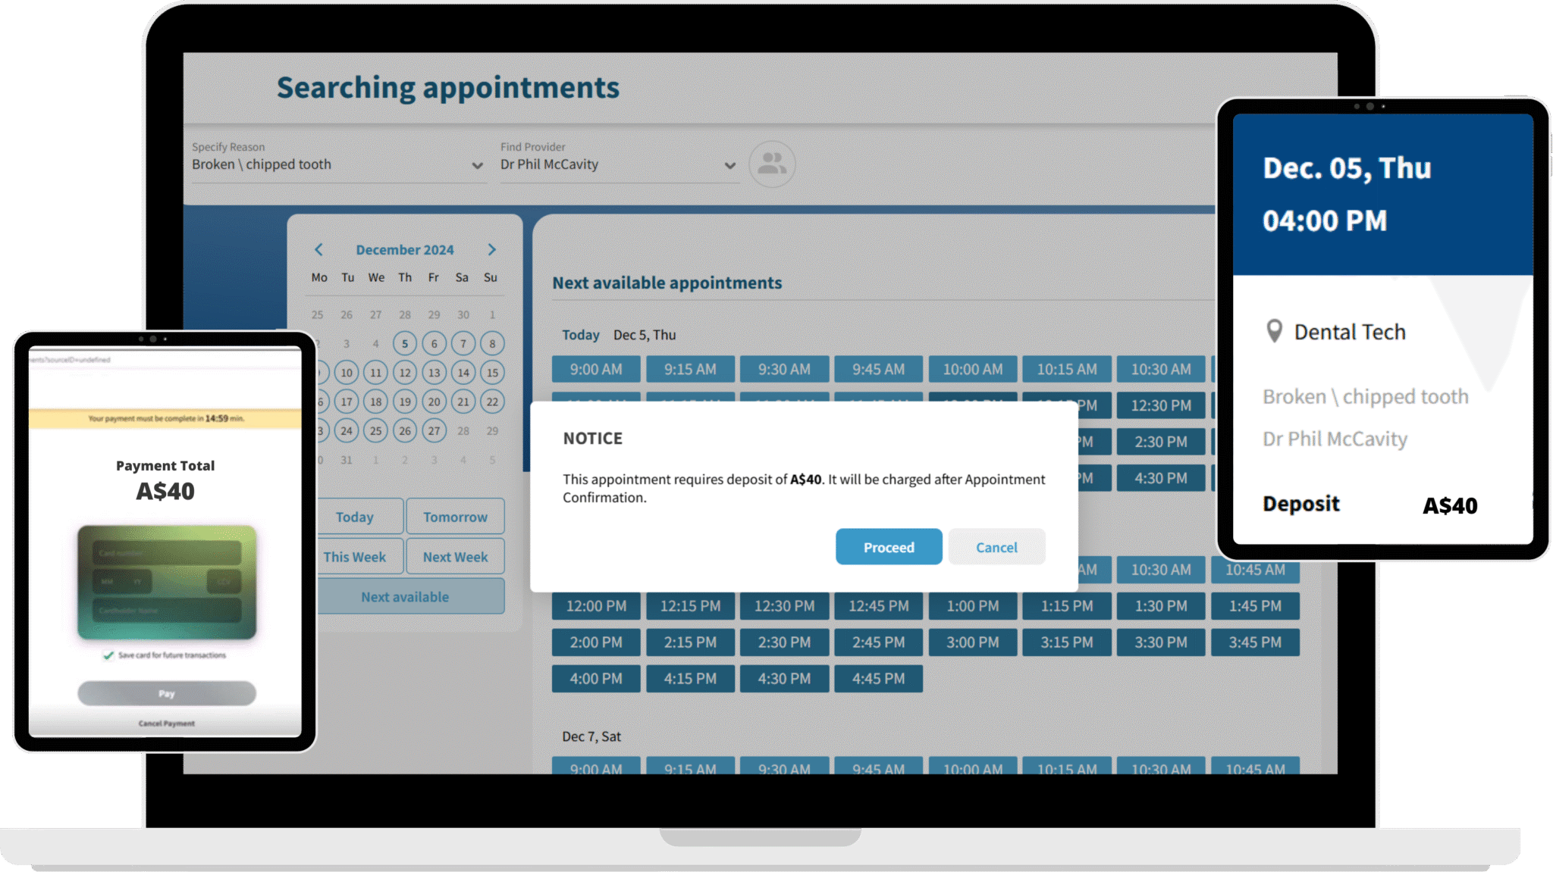Advance calendar to January using right chevron
The height and width of the screenshot is (872, 1553).
click(491, 249)
